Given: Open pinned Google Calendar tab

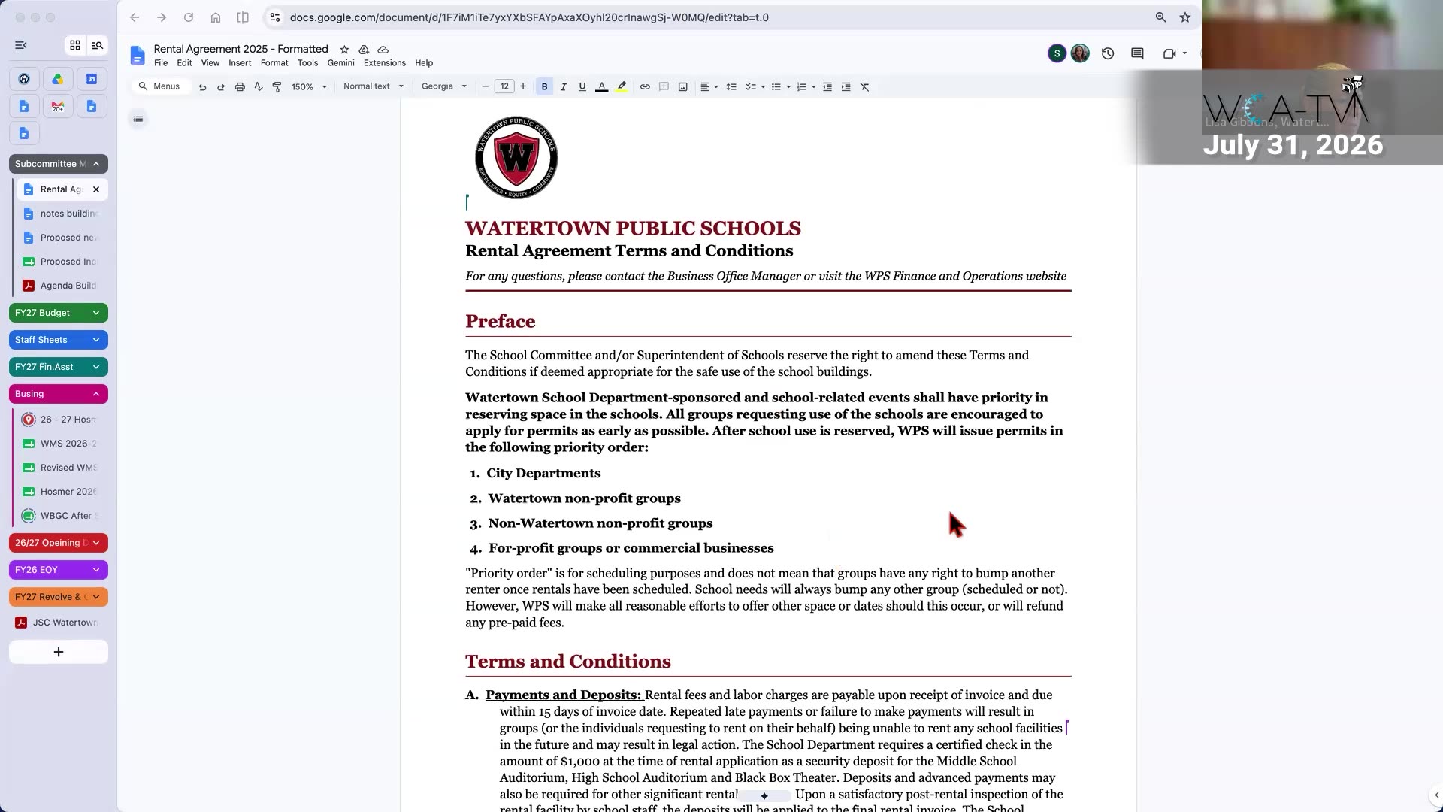Looking at the screenshot, I should (x=92, y=79).
